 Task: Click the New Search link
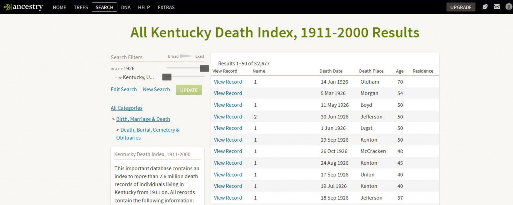click(x=156, y=89)
